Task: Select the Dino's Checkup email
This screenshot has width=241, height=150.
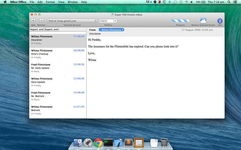Action: coord(58,54)
